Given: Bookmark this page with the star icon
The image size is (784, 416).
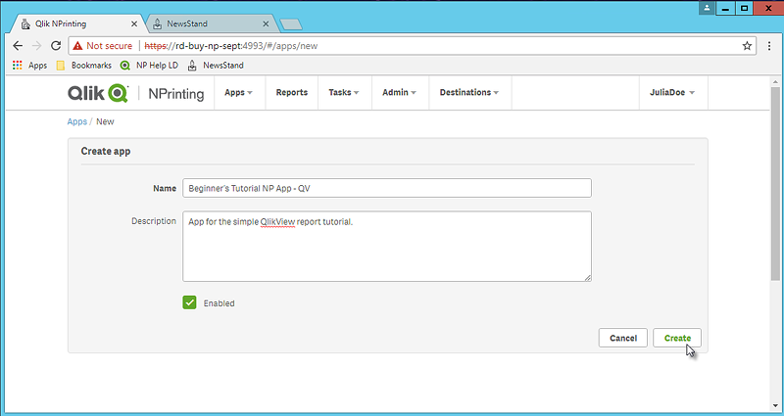Looking at the screenshot, I should coord(747,45).
